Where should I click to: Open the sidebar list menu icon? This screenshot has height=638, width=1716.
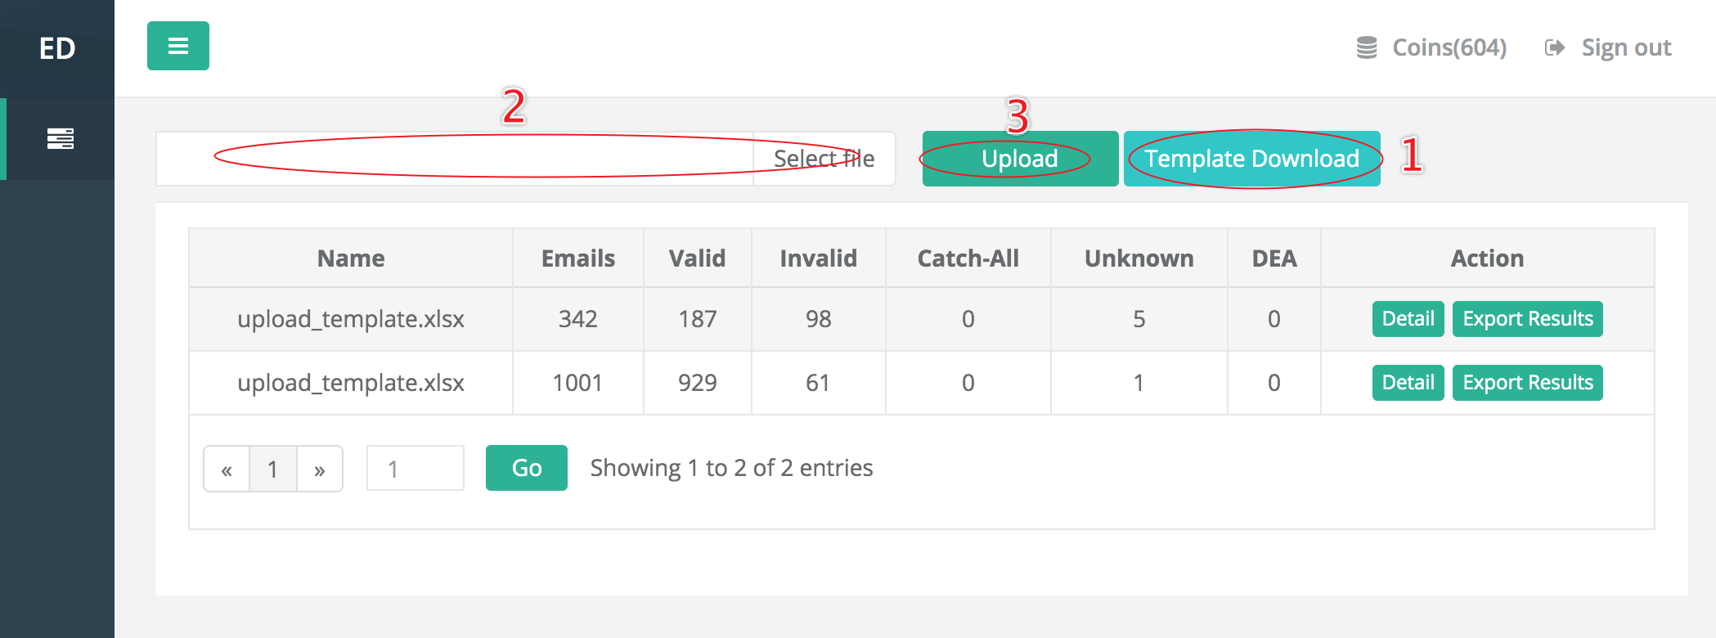coord(60,139)
